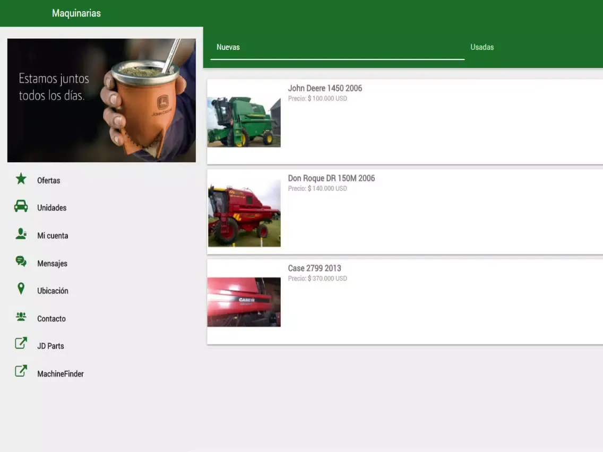This screenshot has height=452, width=603.
Task: Open Mensajes from the sidebar
Action: [53, 264]
